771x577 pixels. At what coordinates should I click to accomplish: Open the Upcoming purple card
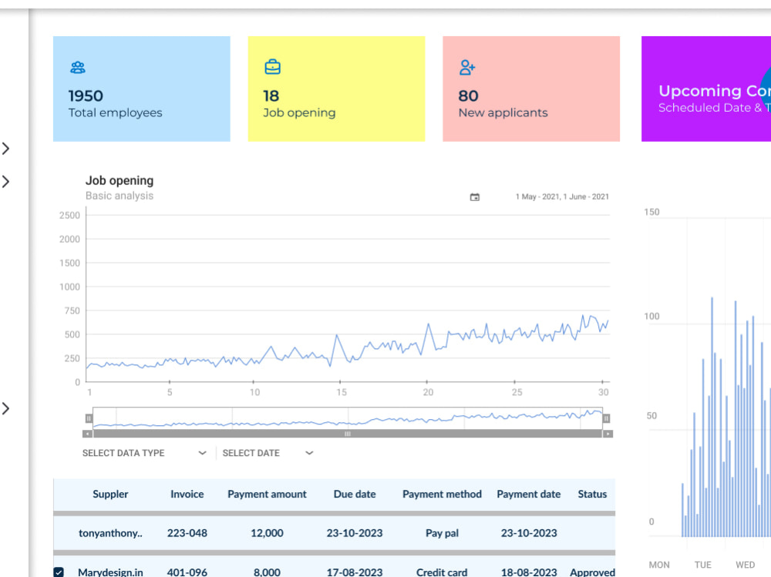tap(706, 89)
